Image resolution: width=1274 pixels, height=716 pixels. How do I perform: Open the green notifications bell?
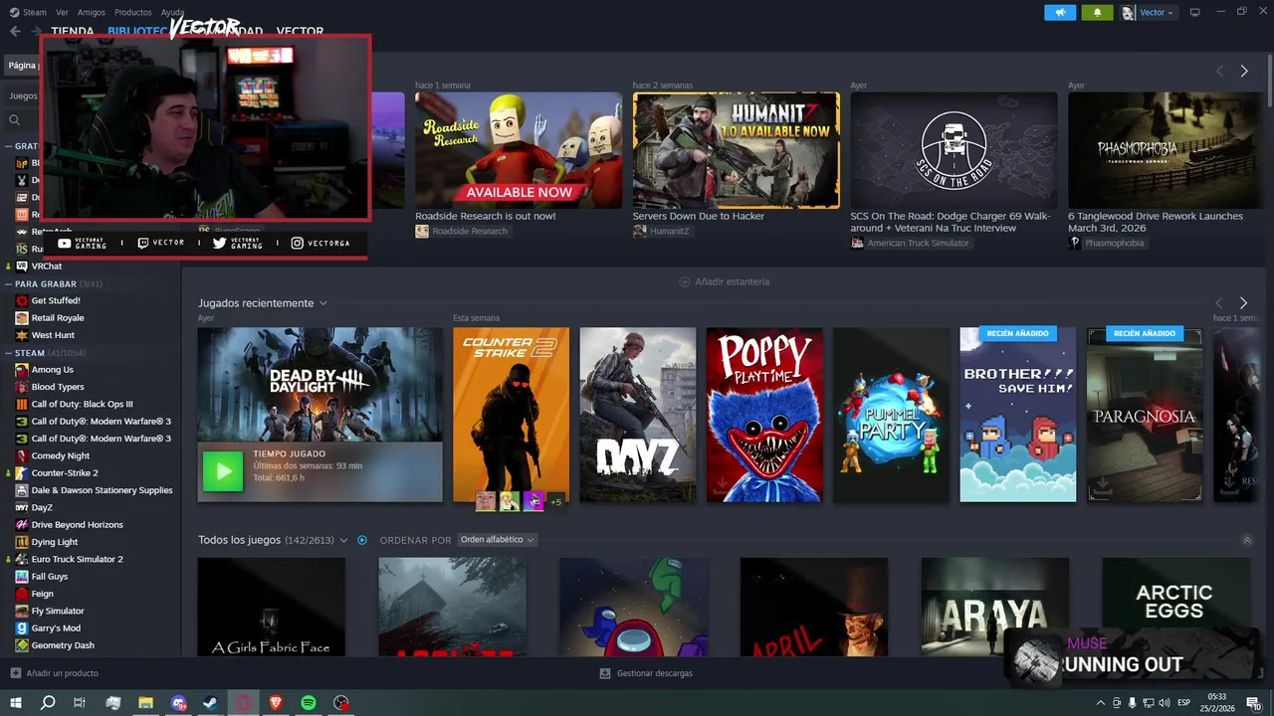point(1097,12)
